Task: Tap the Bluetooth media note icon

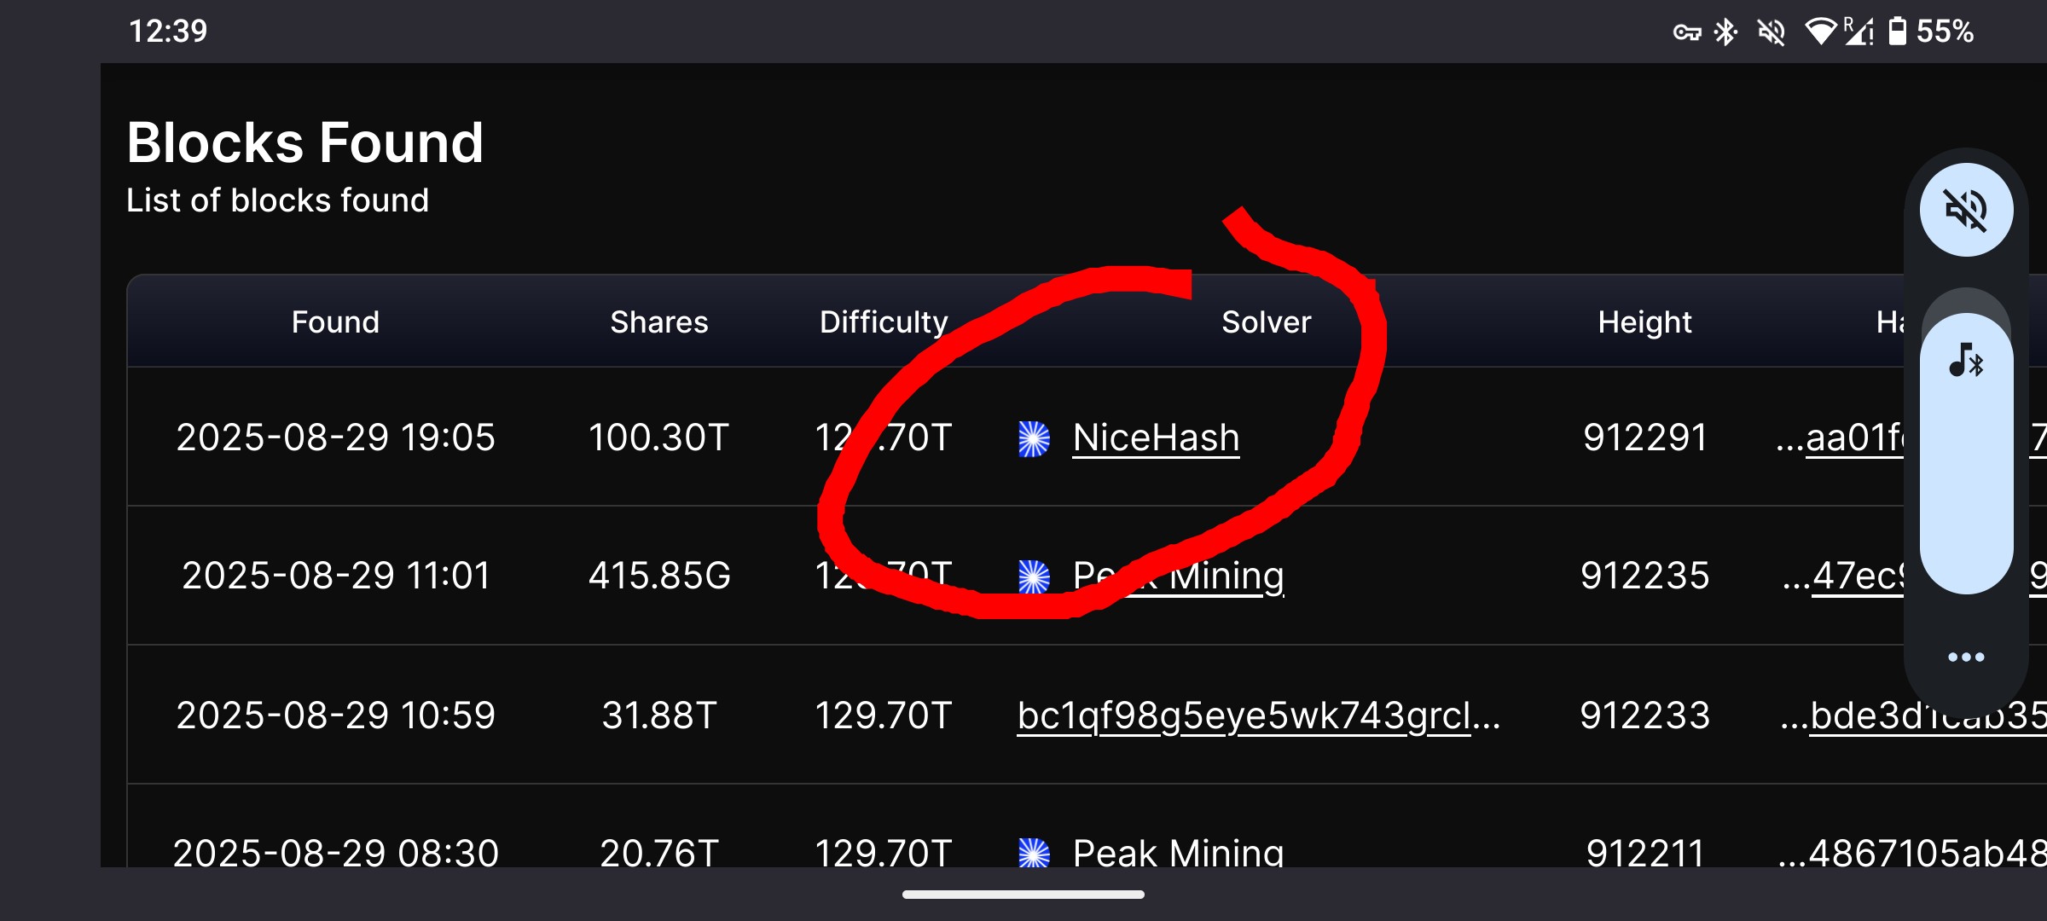Action: tap(1966, 361)
